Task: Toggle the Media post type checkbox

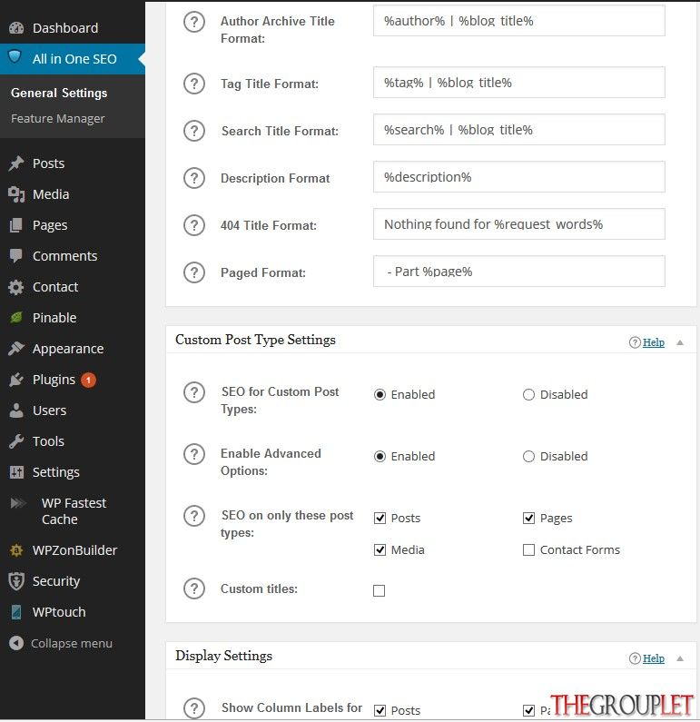Action: point(380,549)
